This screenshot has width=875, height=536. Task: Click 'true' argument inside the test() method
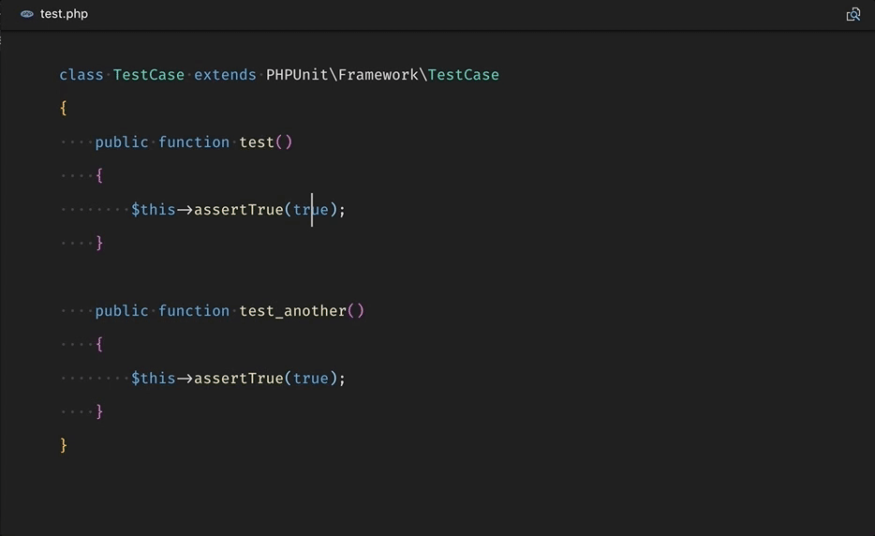[x=311, y=210]
